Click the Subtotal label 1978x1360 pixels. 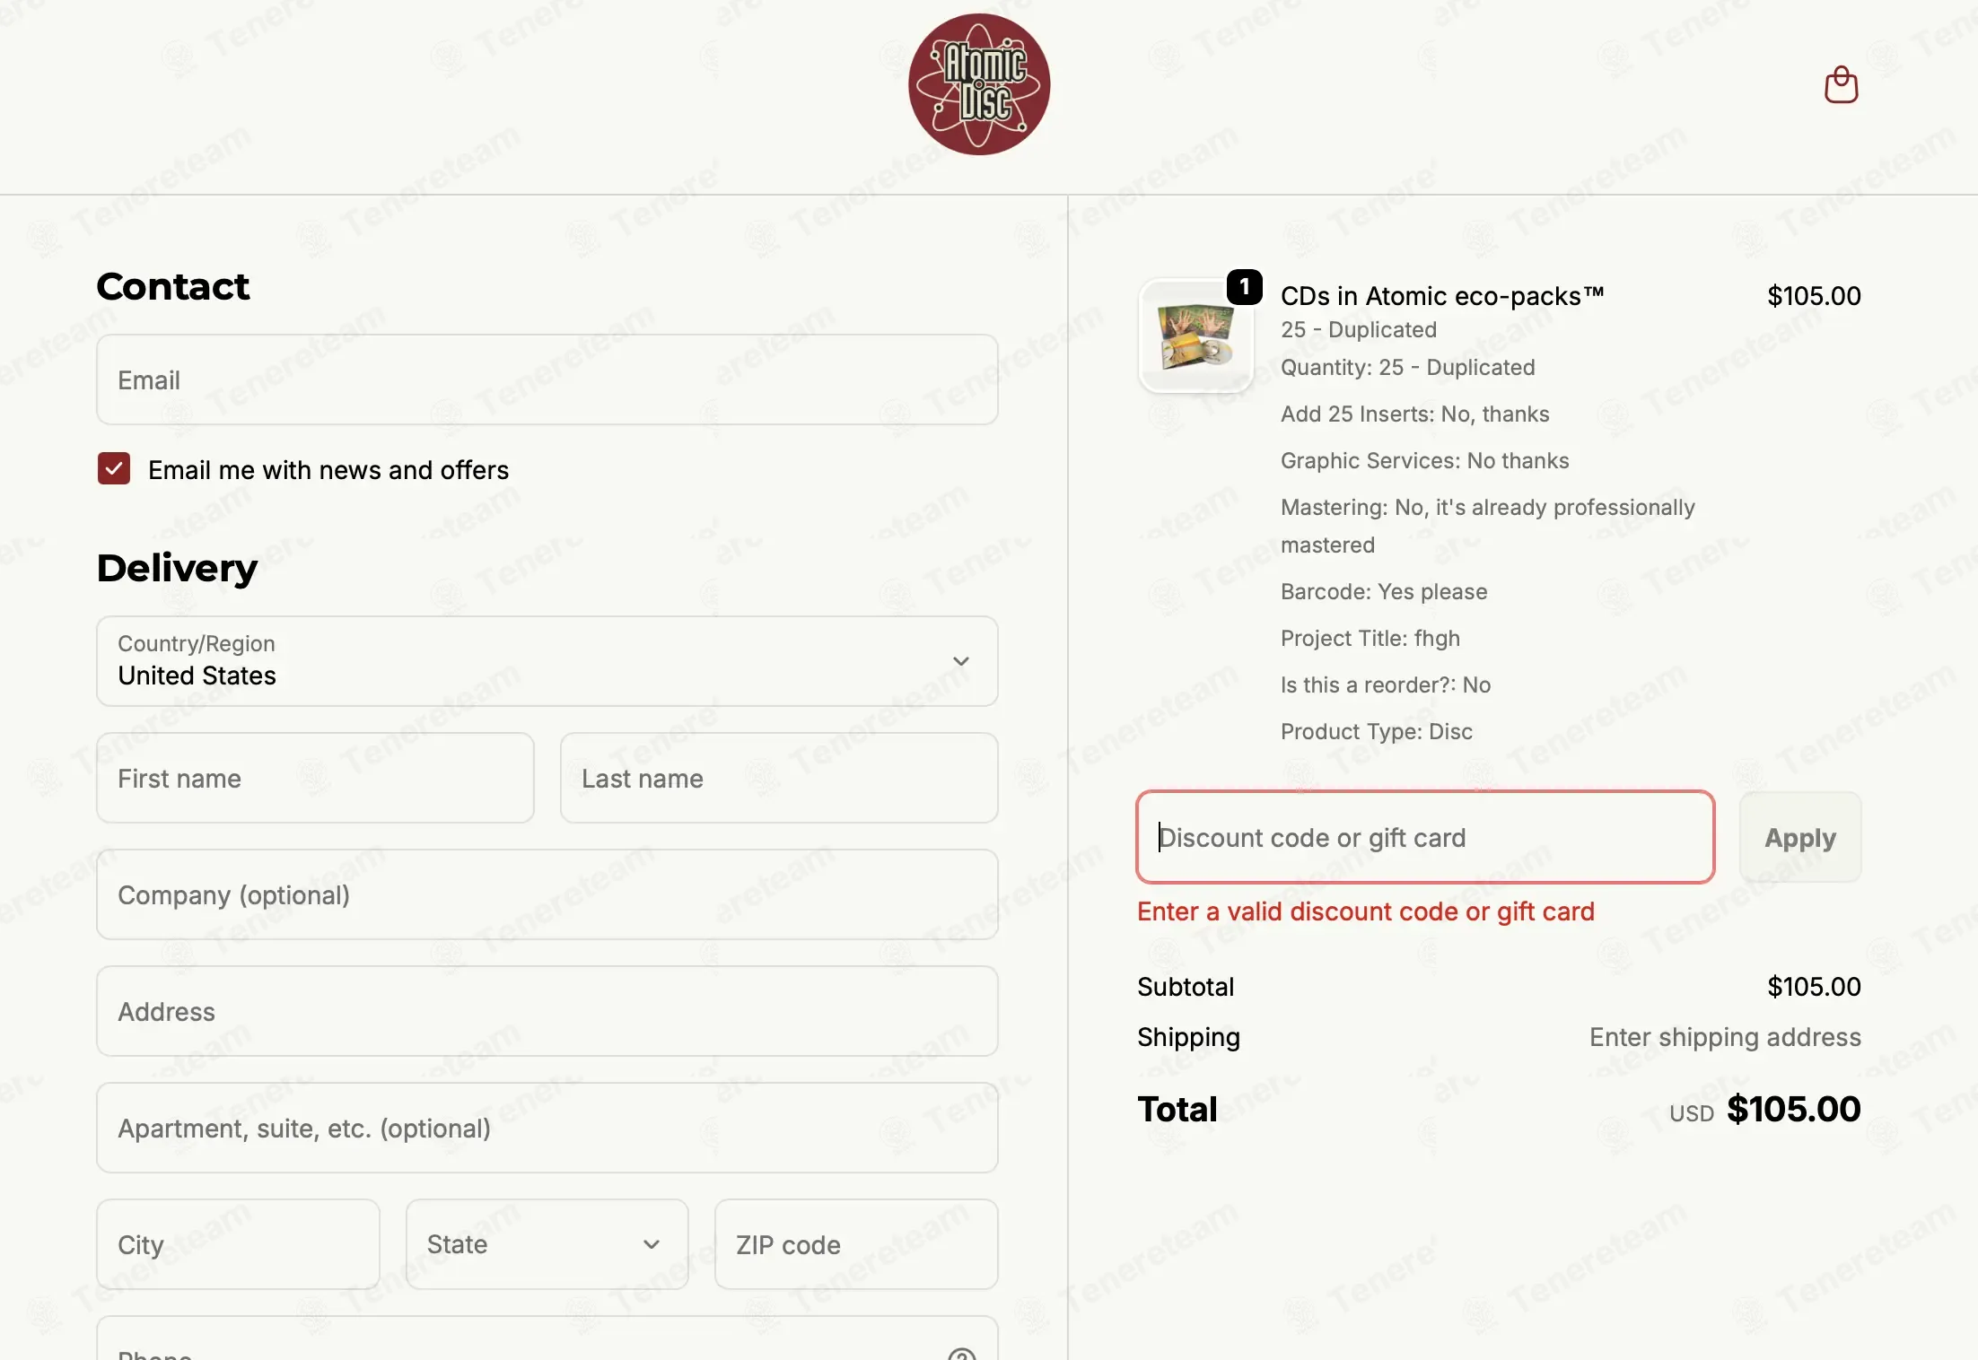coord(1186,987)
